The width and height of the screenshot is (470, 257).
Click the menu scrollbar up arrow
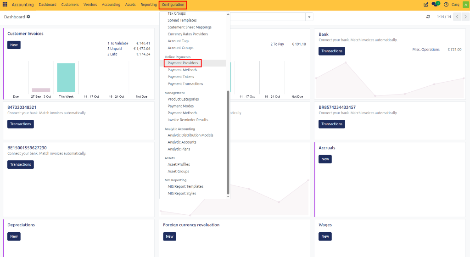coord(228,14)
